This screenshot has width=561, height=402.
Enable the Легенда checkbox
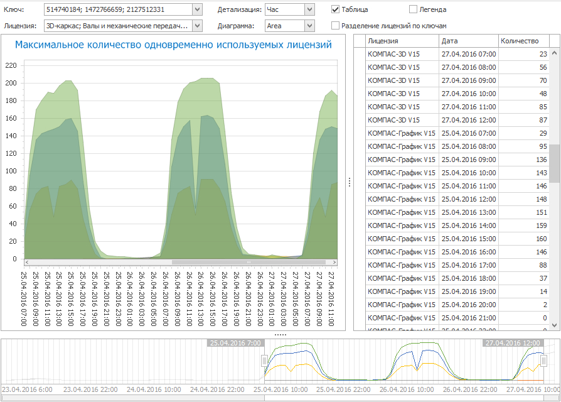point(413,9)
